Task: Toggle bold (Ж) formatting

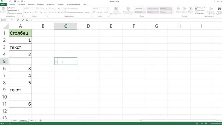Action: 25,12
